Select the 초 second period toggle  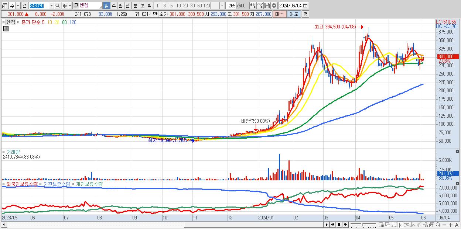point(142,6)
